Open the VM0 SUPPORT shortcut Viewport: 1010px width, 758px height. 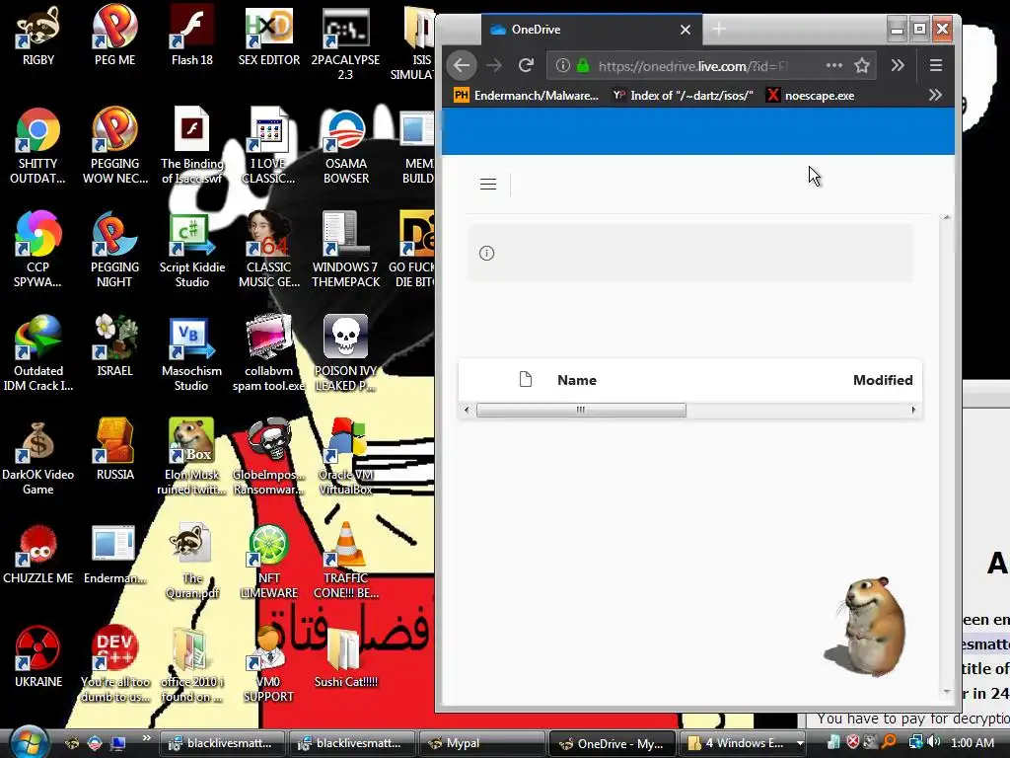[x=269, y=665]
